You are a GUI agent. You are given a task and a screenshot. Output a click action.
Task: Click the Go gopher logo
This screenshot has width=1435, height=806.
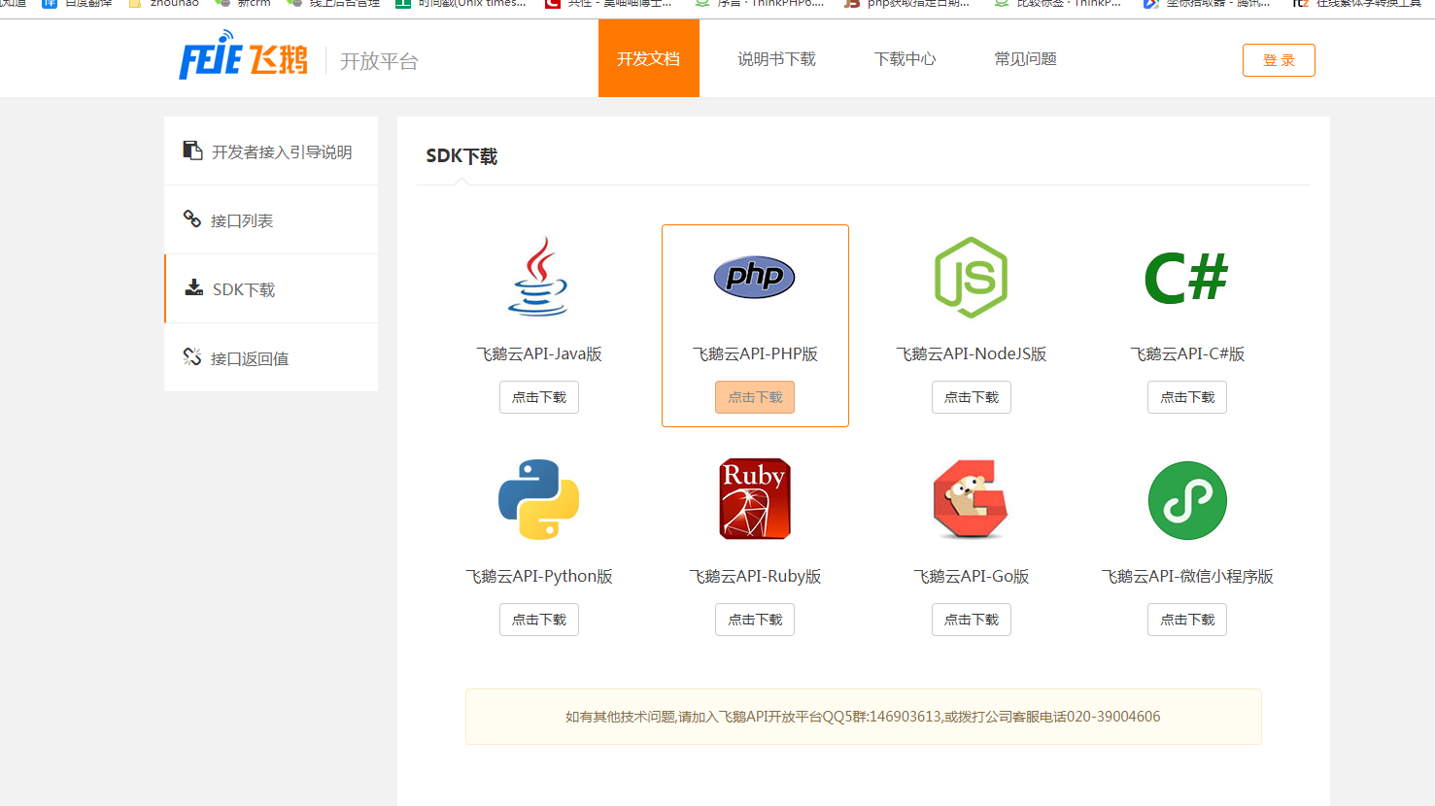point(971,499)
